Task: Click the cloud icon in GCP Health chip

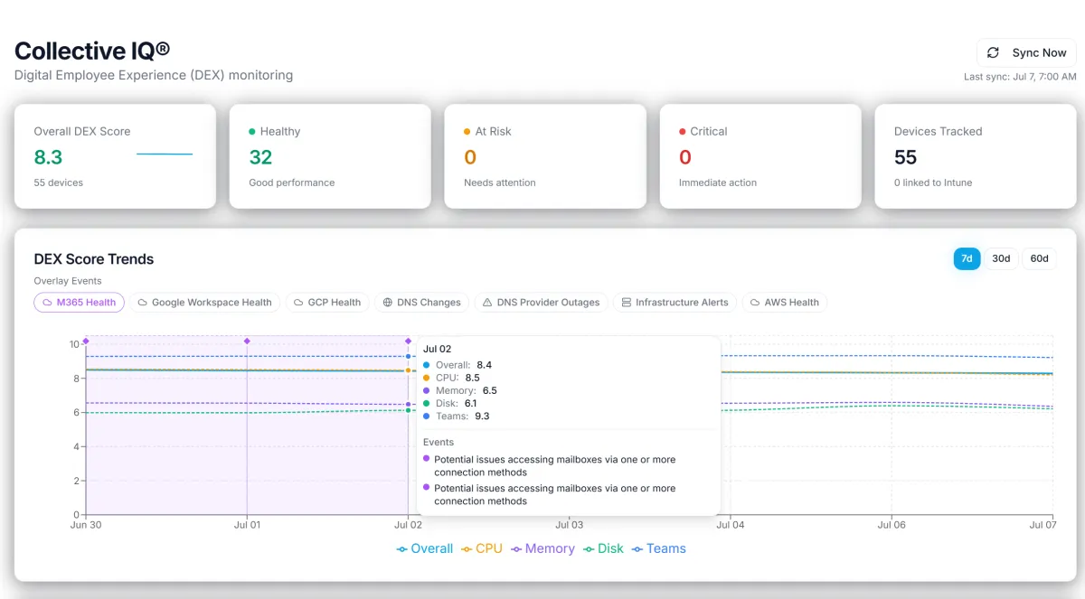Action: (299, 303)
